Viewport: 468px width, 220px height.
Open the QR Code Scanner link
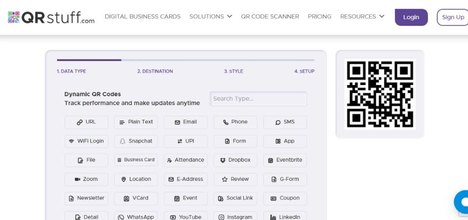point(270,17)
